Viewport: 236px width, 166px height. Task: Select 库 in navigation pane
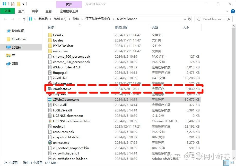(x=13, y=56)
